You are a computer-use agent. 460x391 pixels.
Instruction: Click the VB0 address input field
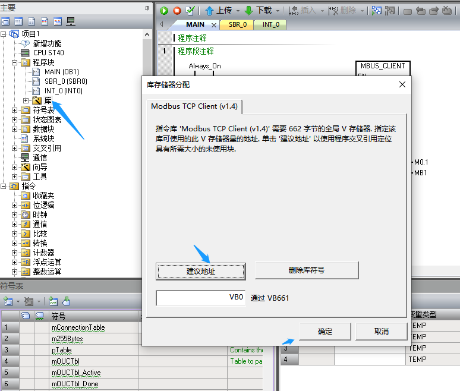tap(201, 298)
